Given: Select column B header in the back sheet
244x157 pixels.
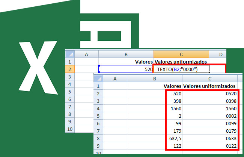Looking at the screenshot, I should click(126, 54).
